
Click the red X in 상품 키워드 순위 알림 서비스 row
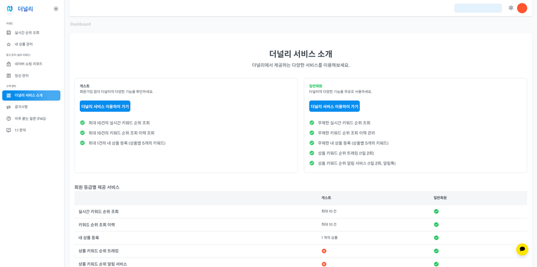coord(324,264)
